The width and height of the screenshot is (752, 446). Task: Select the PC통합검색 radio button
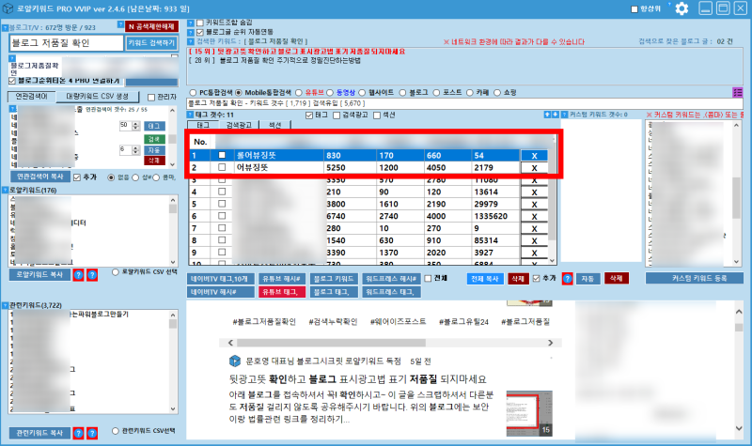[x=193, y=92]
